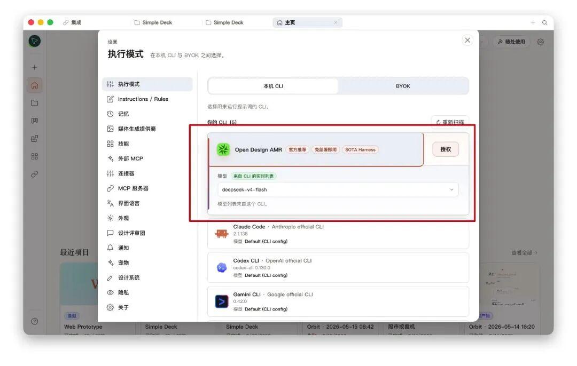Click the components icon in left sidebar
577x366 pixels.
pyautogui.click(x=35, y=139)
